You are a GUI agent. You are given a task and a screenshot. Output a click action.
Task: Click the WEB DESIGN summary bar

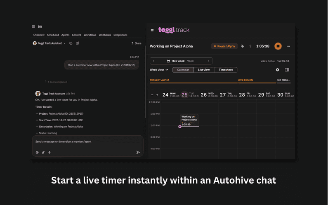[x=257, y=81]
